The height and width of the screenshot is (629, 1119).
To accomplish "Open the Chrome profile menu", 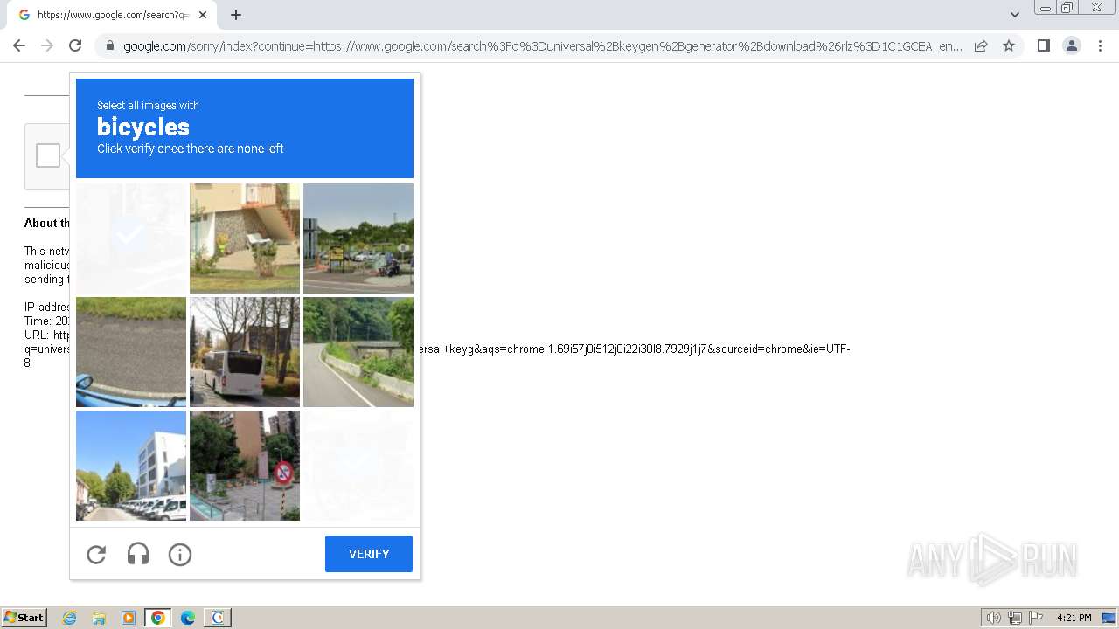I will (x=1072, y=45).
